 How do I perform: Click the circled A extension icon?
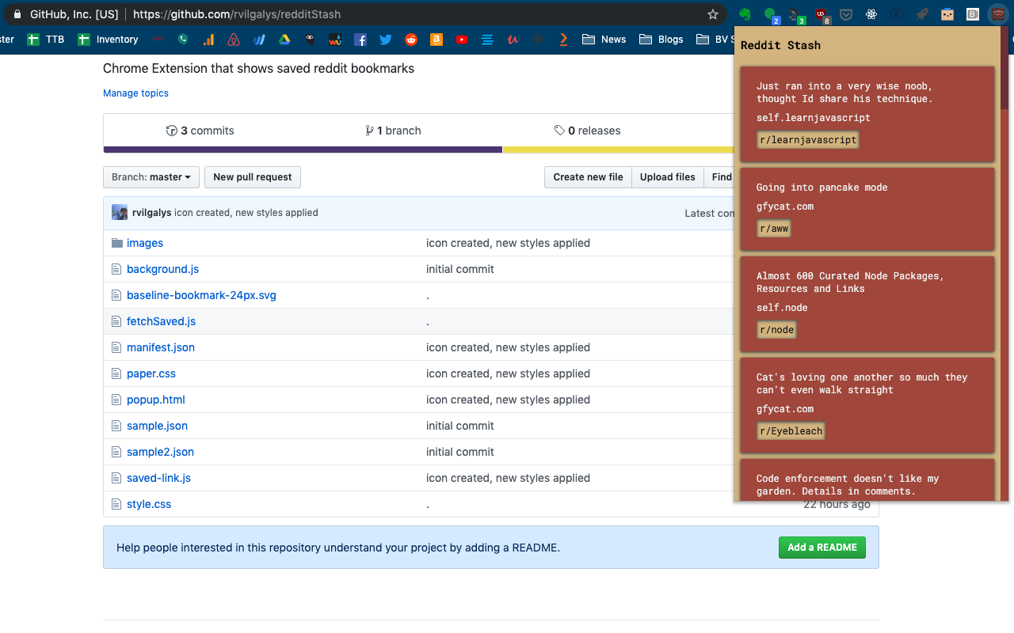pos(896,14)
